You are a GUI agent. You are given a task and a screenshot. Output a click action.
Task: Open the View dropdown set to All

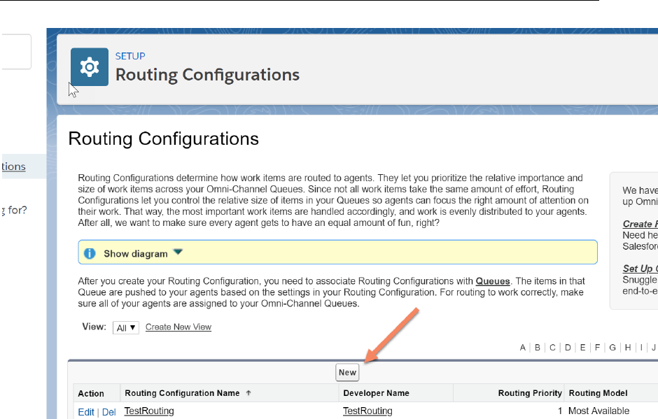[x=126, y=327]
